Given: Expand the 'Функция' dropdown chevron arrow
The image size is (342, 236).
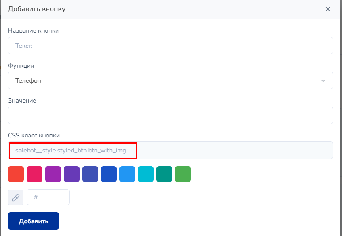Looking at the screenshot, I should point(323,81).
